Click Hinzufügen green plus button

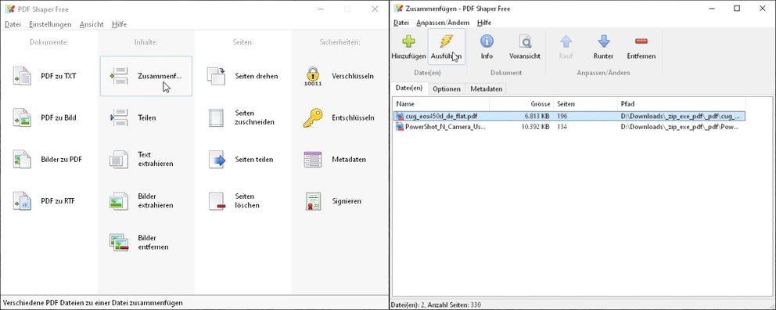point(409,47)
